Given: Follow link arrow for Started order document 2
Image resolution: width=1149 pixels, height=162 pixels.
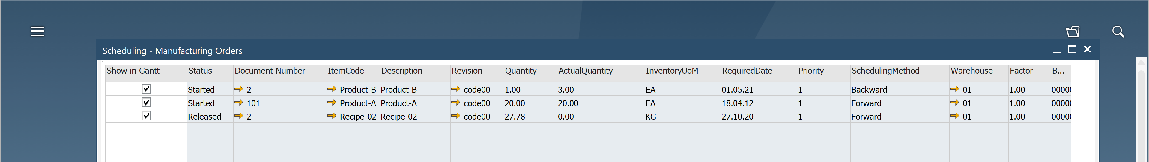Looking at the screenshot, I should click(239, 89).
